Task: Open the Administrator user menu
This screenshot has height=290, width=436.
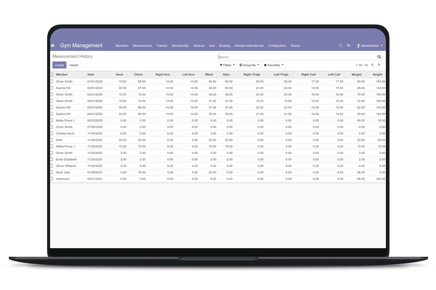Action: coord(370,46)
